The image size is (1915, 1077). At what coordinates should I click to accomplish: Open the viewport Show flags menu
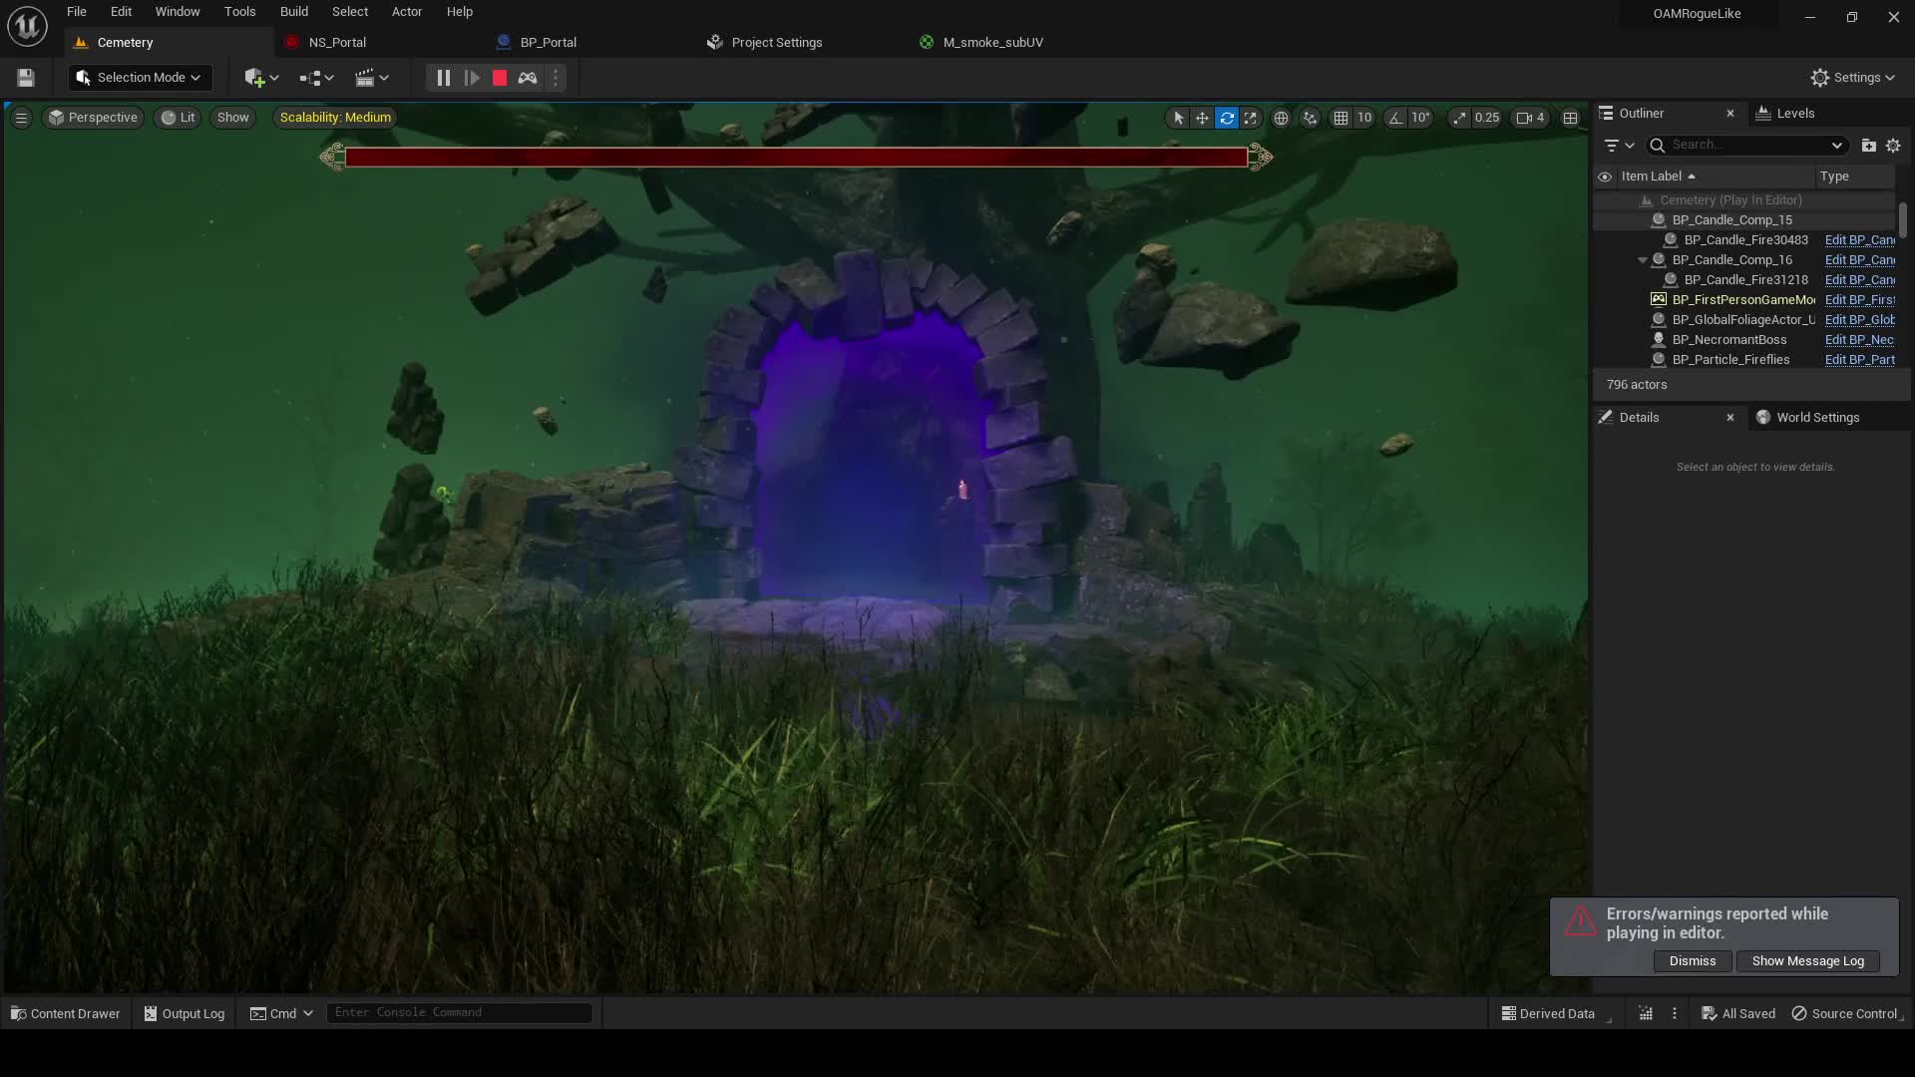click(232, 118)
